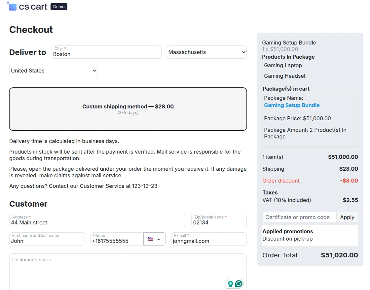The height and width of the screenshot is (290, 370).
Task: Click the Package(s) in cart heading
Action: [x=286, y=89]
